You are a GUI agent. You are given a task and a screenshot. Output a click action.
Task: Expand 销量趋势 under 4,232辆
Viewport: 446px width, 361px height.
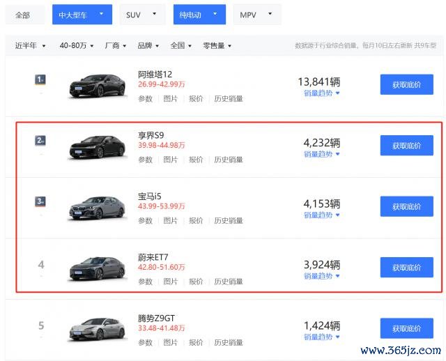point(322,154)
